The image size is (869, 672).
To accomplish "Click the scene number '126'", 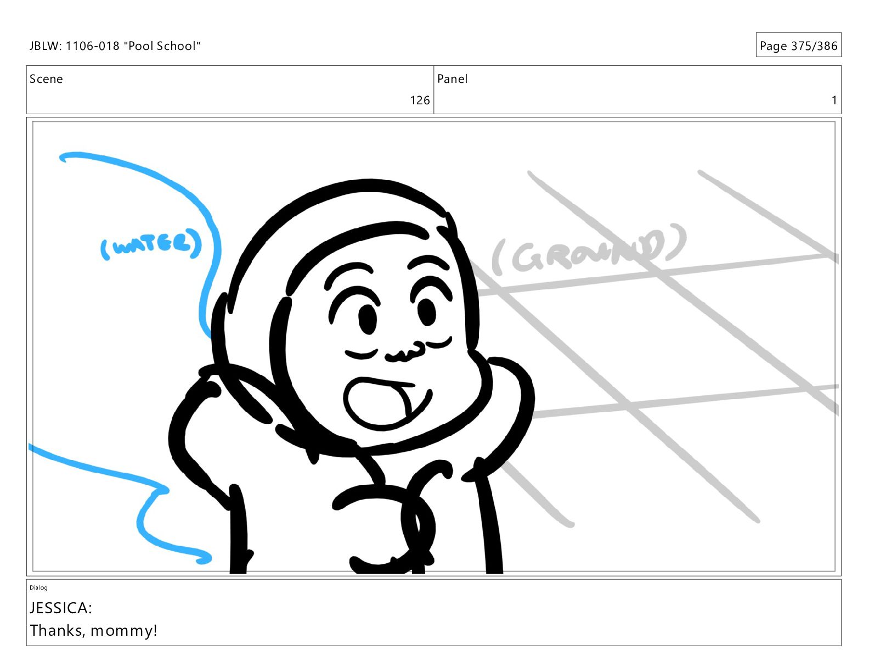I will 420,100.
